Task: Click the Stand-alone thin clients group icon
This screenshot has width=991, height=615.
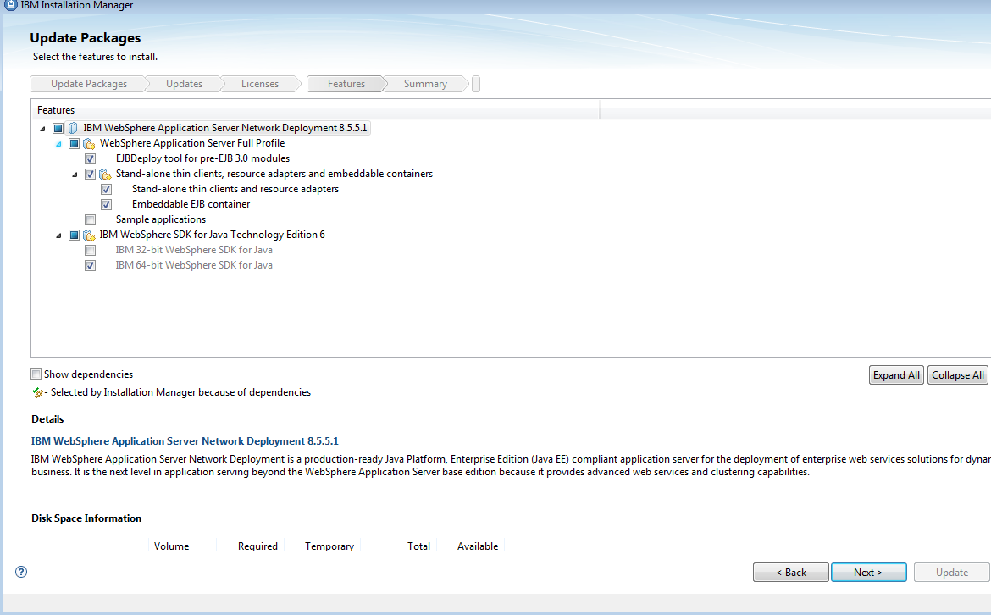Action: [x=105, y=175]
